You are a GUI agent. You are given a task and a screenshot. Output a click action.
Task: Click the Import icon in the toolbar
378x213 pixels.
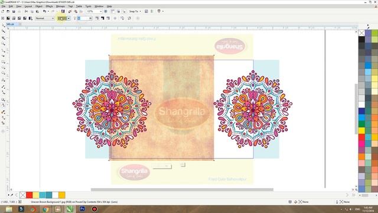click(70, 11)
